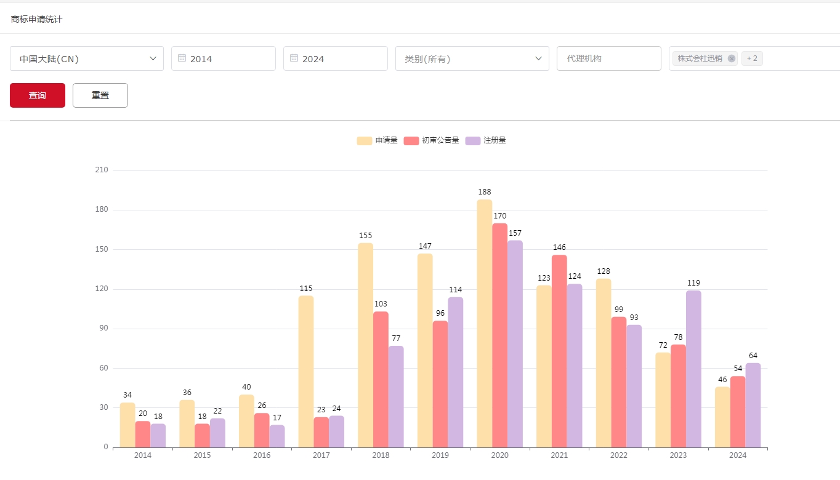Toggle the 初审公告量 legend series

click(x=432, y=140)
